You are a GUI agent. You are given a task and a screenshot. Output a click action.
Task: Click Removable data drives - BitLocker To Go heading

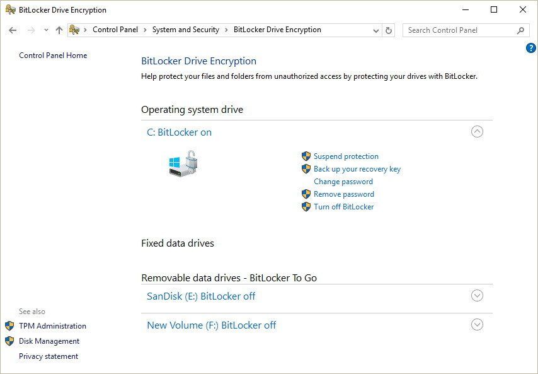coord(229,278)
